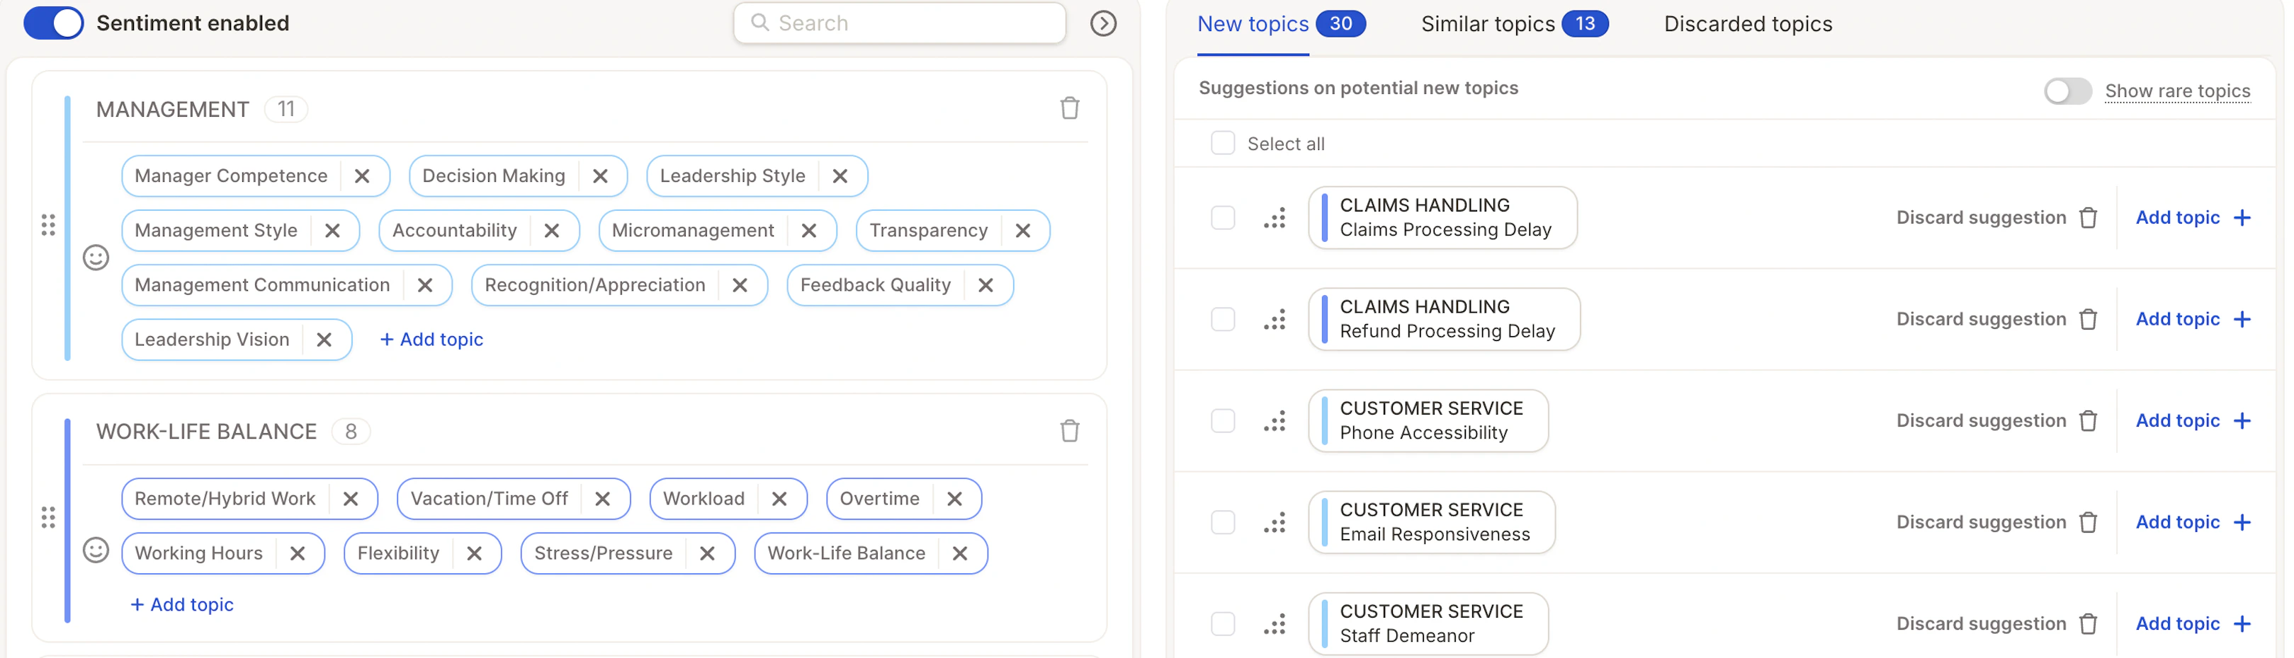
Task: Discard the Phone Accessibility suggestion
Action: [x=1996, y=420]
